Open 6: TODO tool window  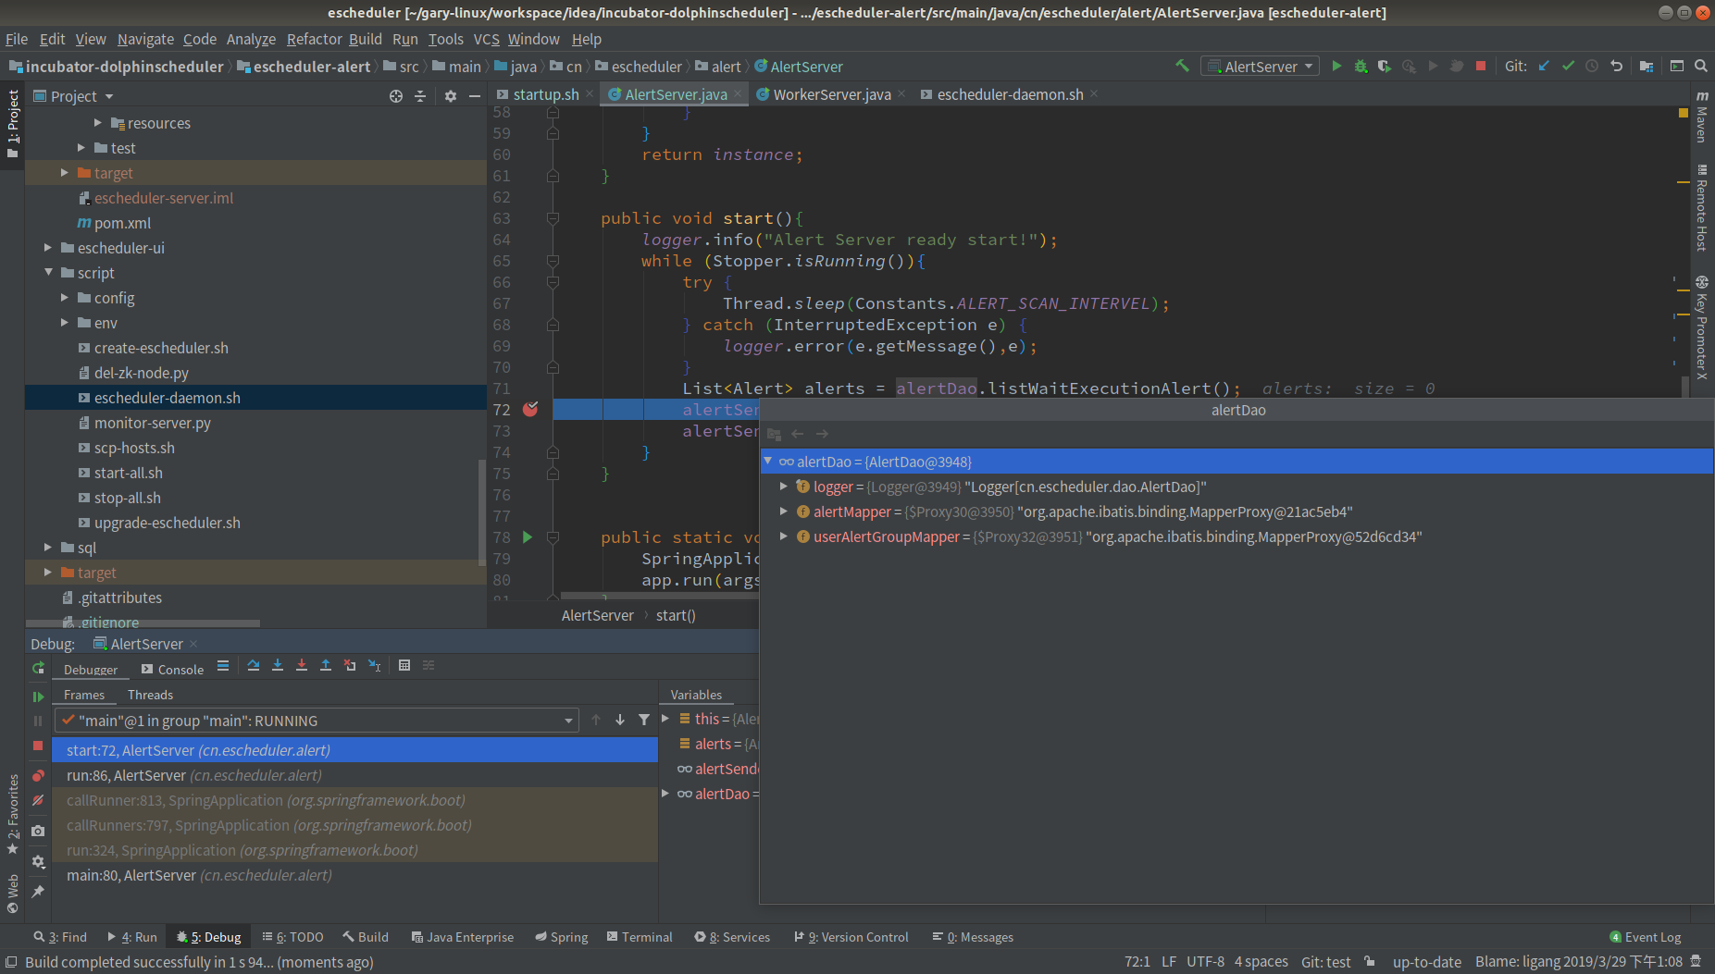292,937
